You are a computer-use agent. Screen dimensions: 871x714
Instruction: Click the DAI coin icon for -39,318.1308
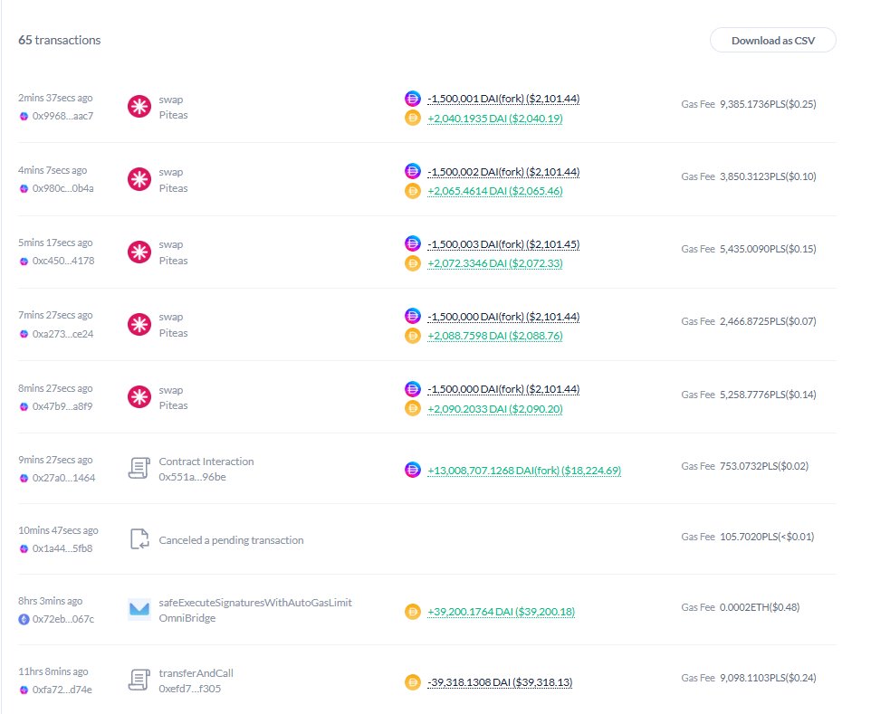[x=412, y=681]
